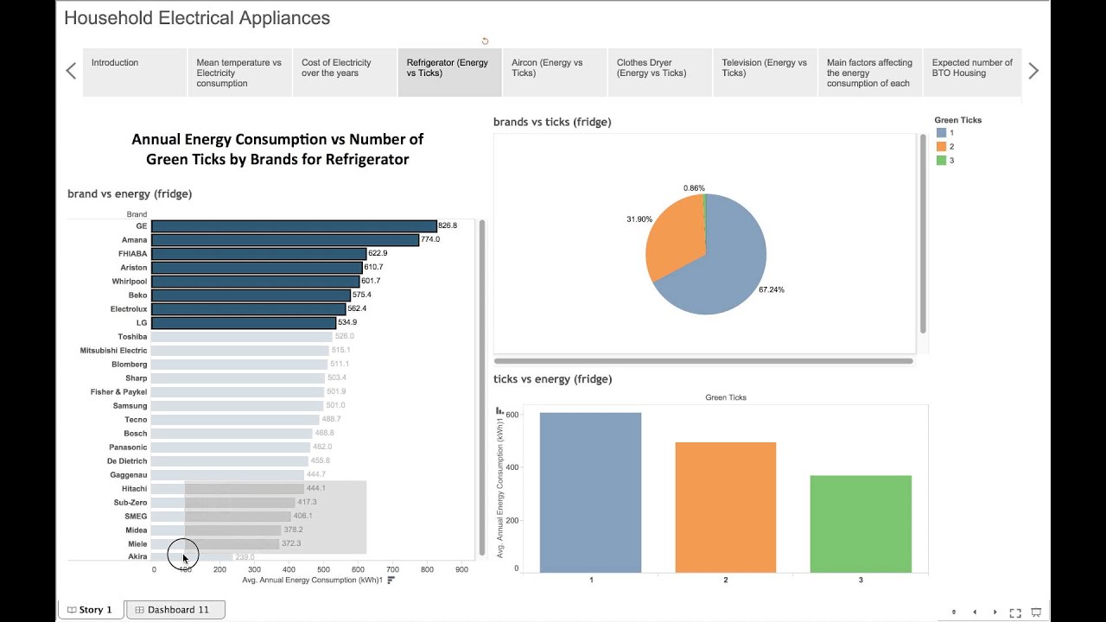Open Clothes Dryer (Energy vs Ticks) point
1106x622 pixels.
(x=660, y=73)
